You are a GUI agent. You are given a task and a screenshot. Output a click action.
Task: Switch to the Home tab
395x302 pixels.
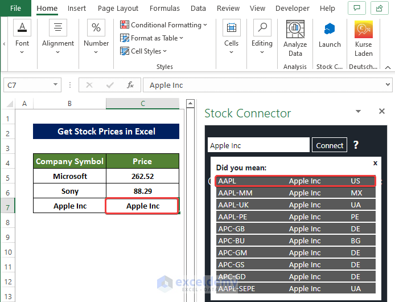click(x=47, y=9)
